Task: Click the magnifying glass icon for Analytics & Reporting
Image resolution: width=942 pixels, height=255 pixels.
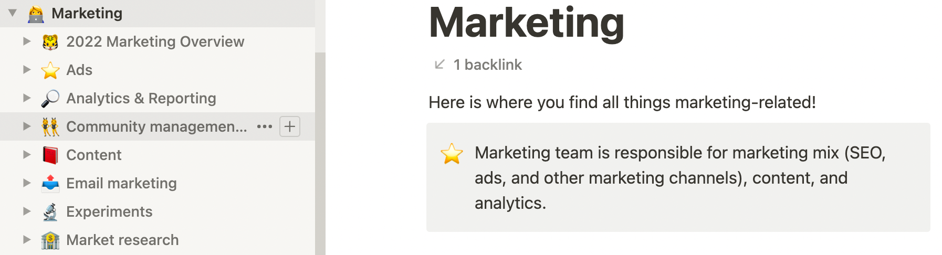Action: (50, 99)
